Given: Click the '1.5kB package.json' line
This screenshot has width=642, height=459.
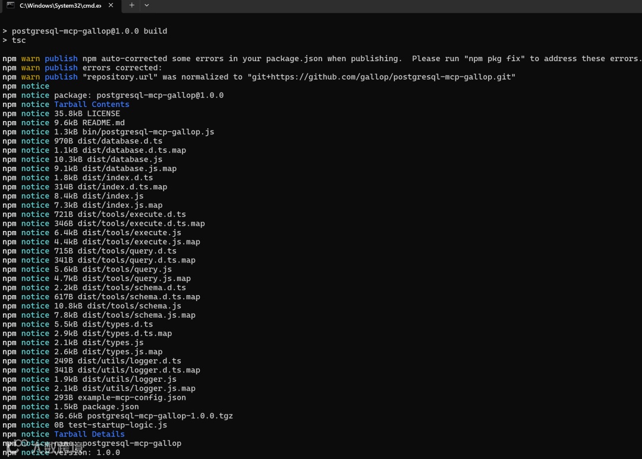Looking at the screenshot, I should tap(70, 407).
